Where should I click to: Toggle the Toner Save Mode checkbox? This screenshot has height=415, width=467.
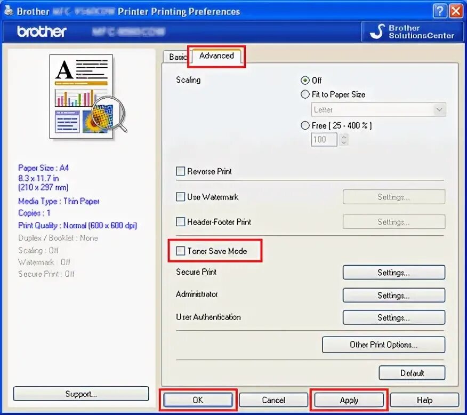pos(181,251)
